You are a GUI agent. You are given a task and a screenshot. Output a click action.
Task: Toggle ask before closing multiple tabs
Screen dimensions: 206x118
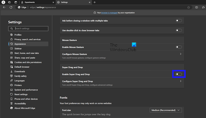179,21
